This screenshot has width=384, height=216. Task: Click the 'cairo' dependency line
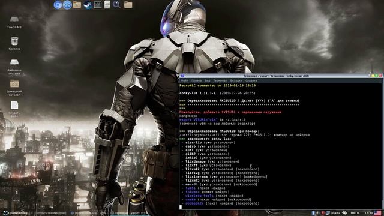(205, 146)
